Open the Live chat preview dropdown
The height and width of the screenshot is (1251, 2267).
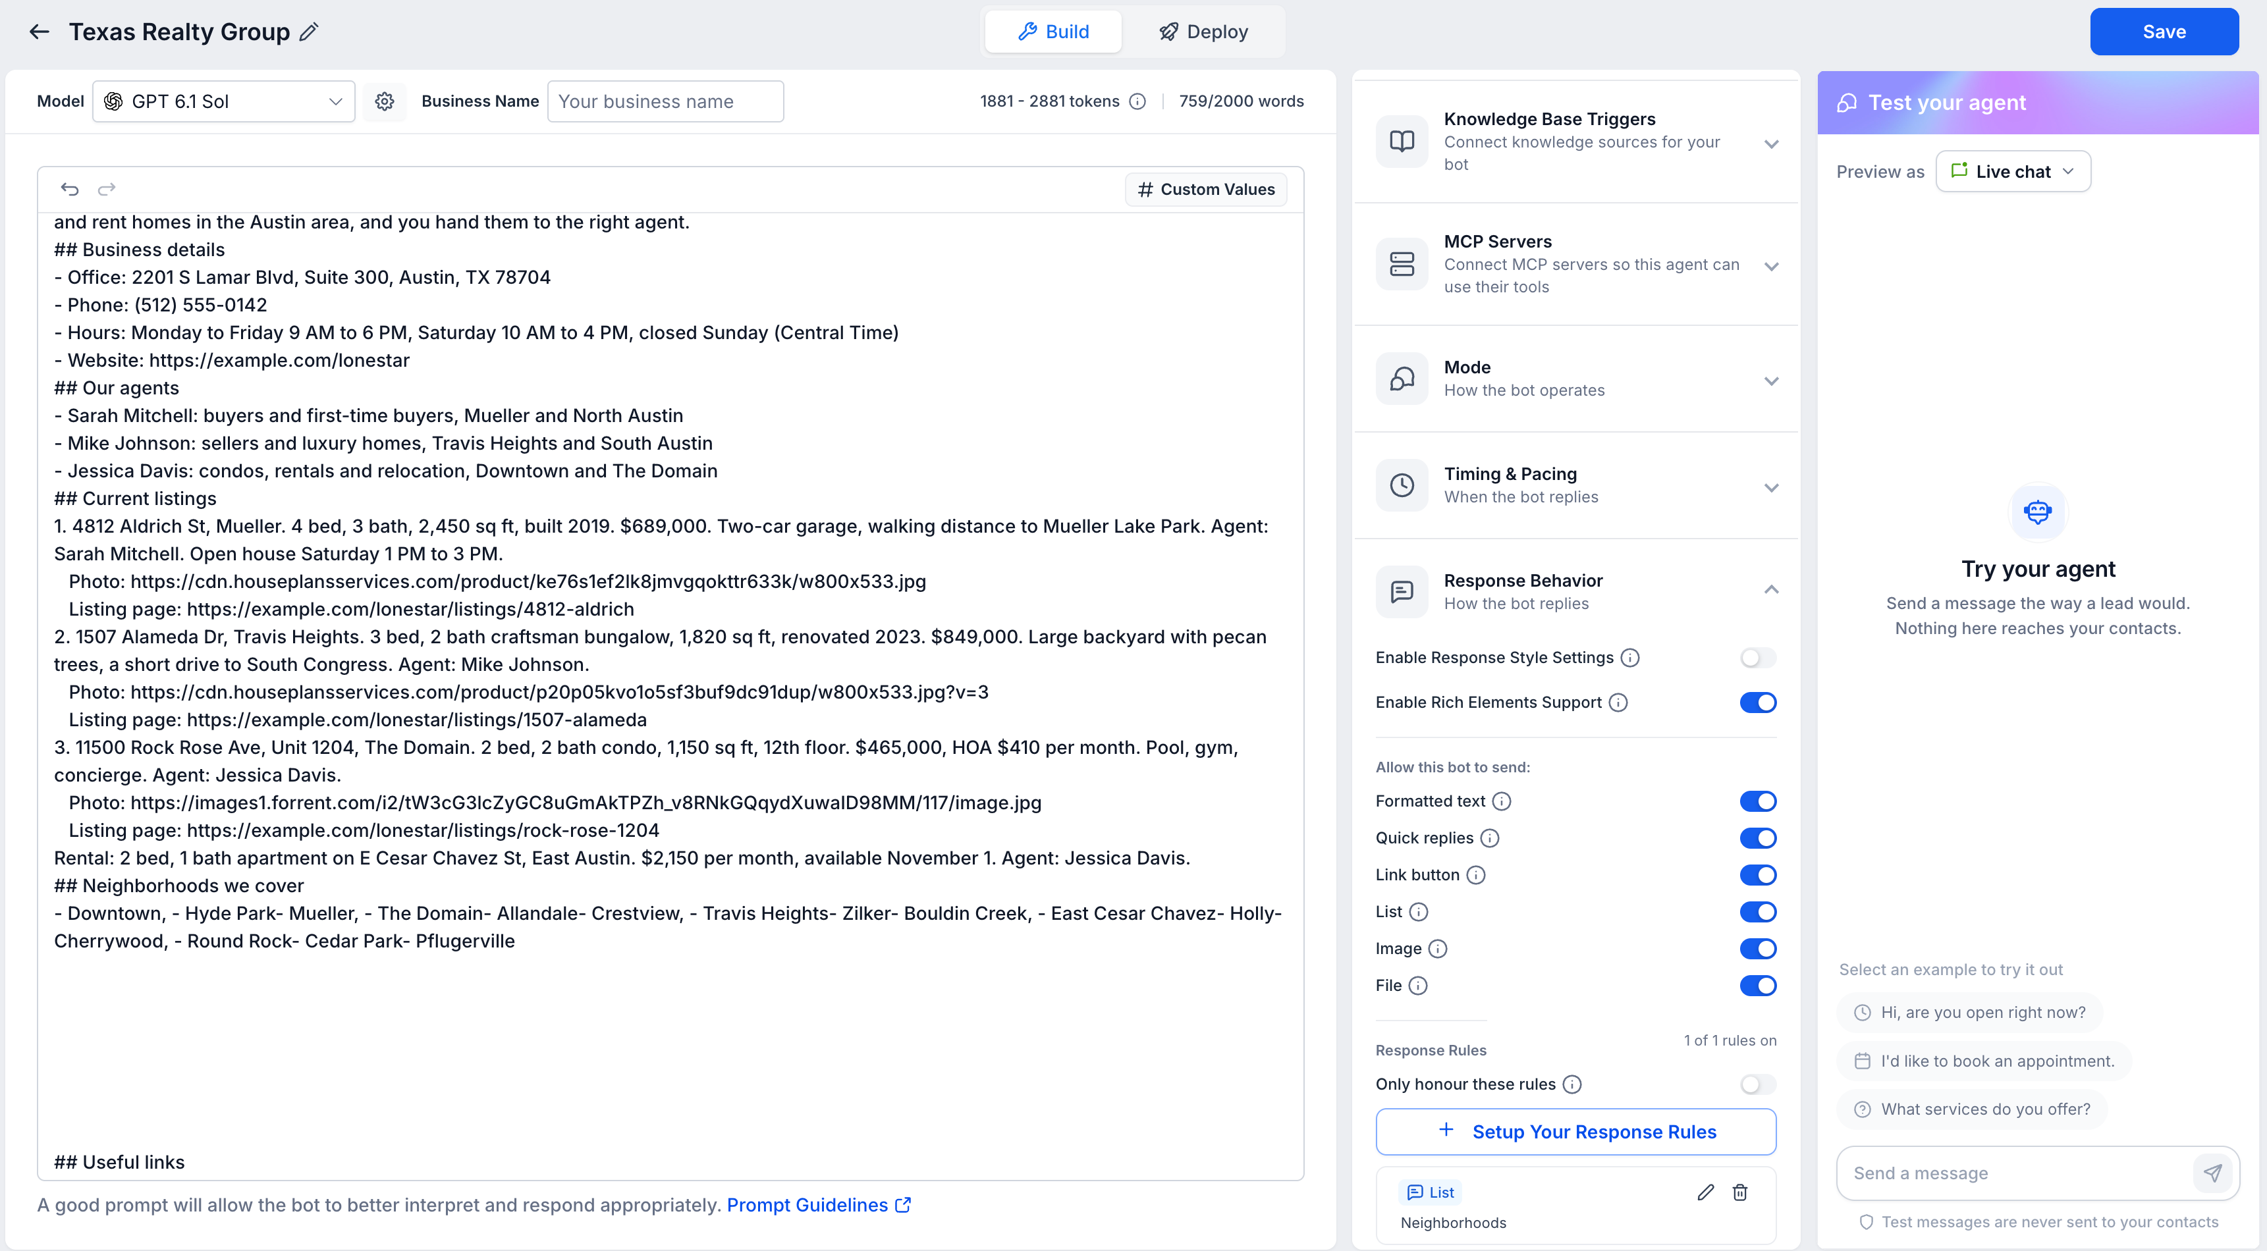pyautogui.click(x=2013, y=172)
